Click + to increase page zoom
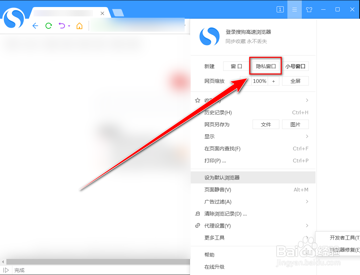Viewport: 360px width, 275px height. click(x=274, y=81)
